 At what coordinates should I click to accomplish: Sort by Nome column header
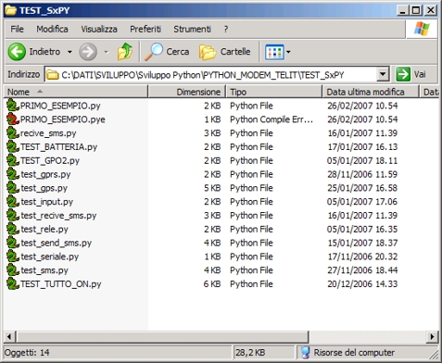(x=76, y=92)
